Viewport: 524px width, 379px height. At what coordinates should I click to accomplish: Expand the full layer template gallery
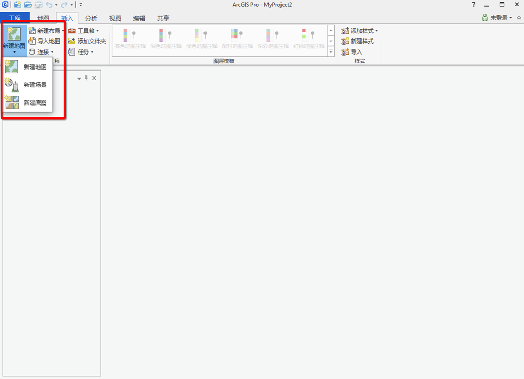click(x=331, y=51)
